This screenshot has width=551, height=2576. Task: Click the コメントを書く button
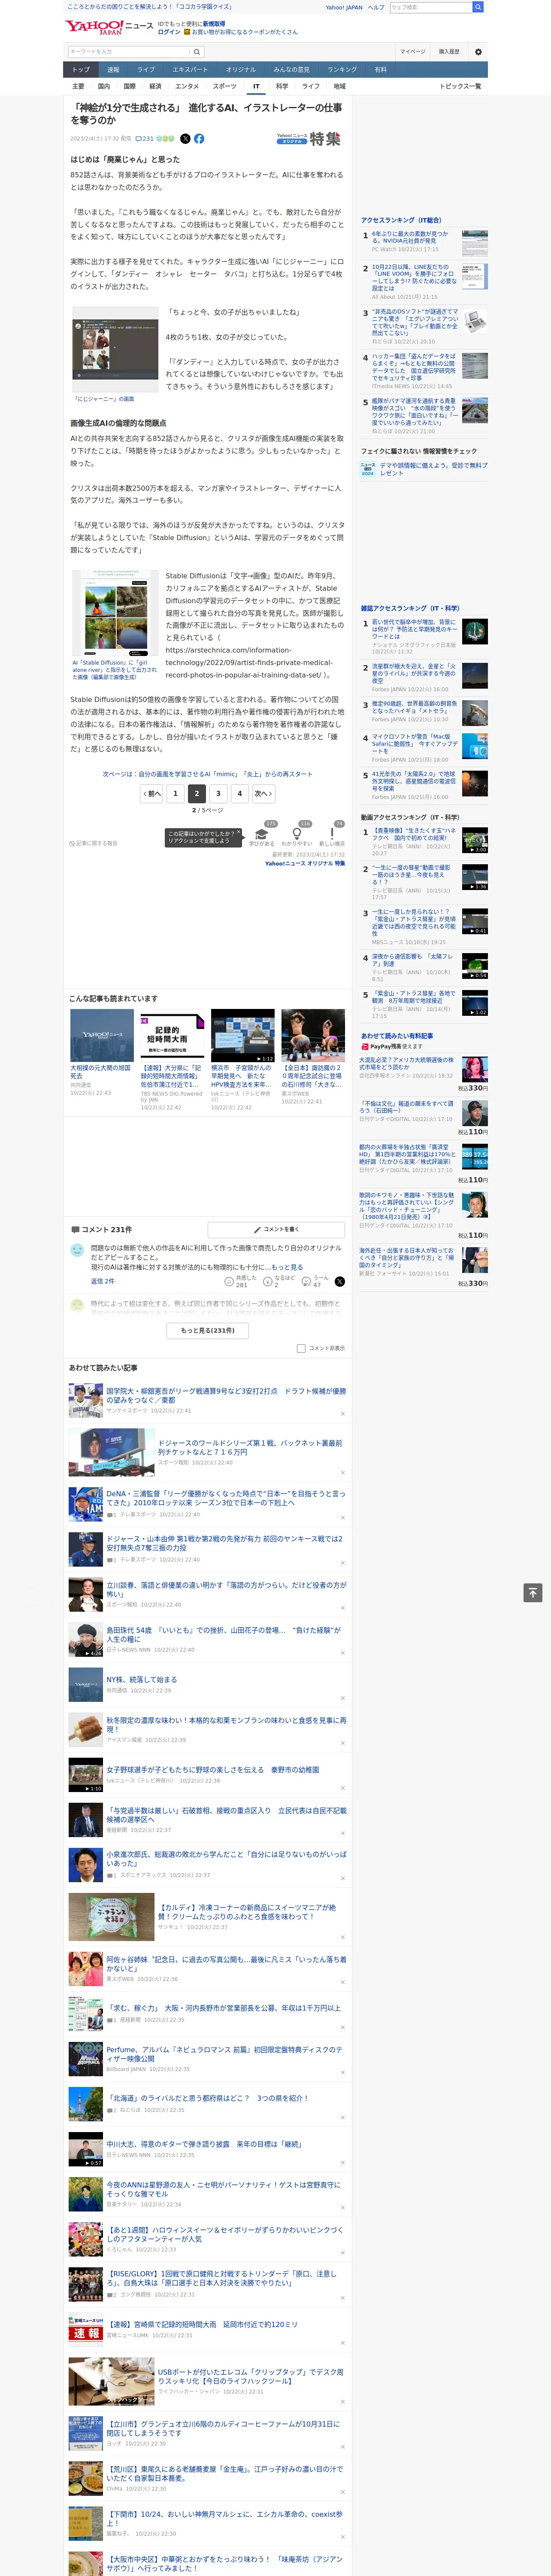coord(276,1230)
